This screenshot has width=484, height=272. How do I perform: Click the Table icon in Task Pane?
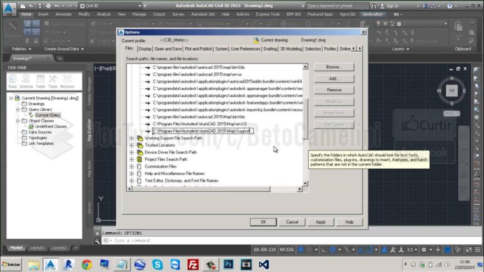40,82
